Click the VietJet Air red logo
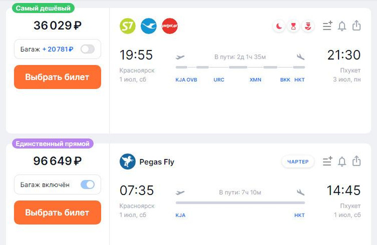 tap(170, 26)
